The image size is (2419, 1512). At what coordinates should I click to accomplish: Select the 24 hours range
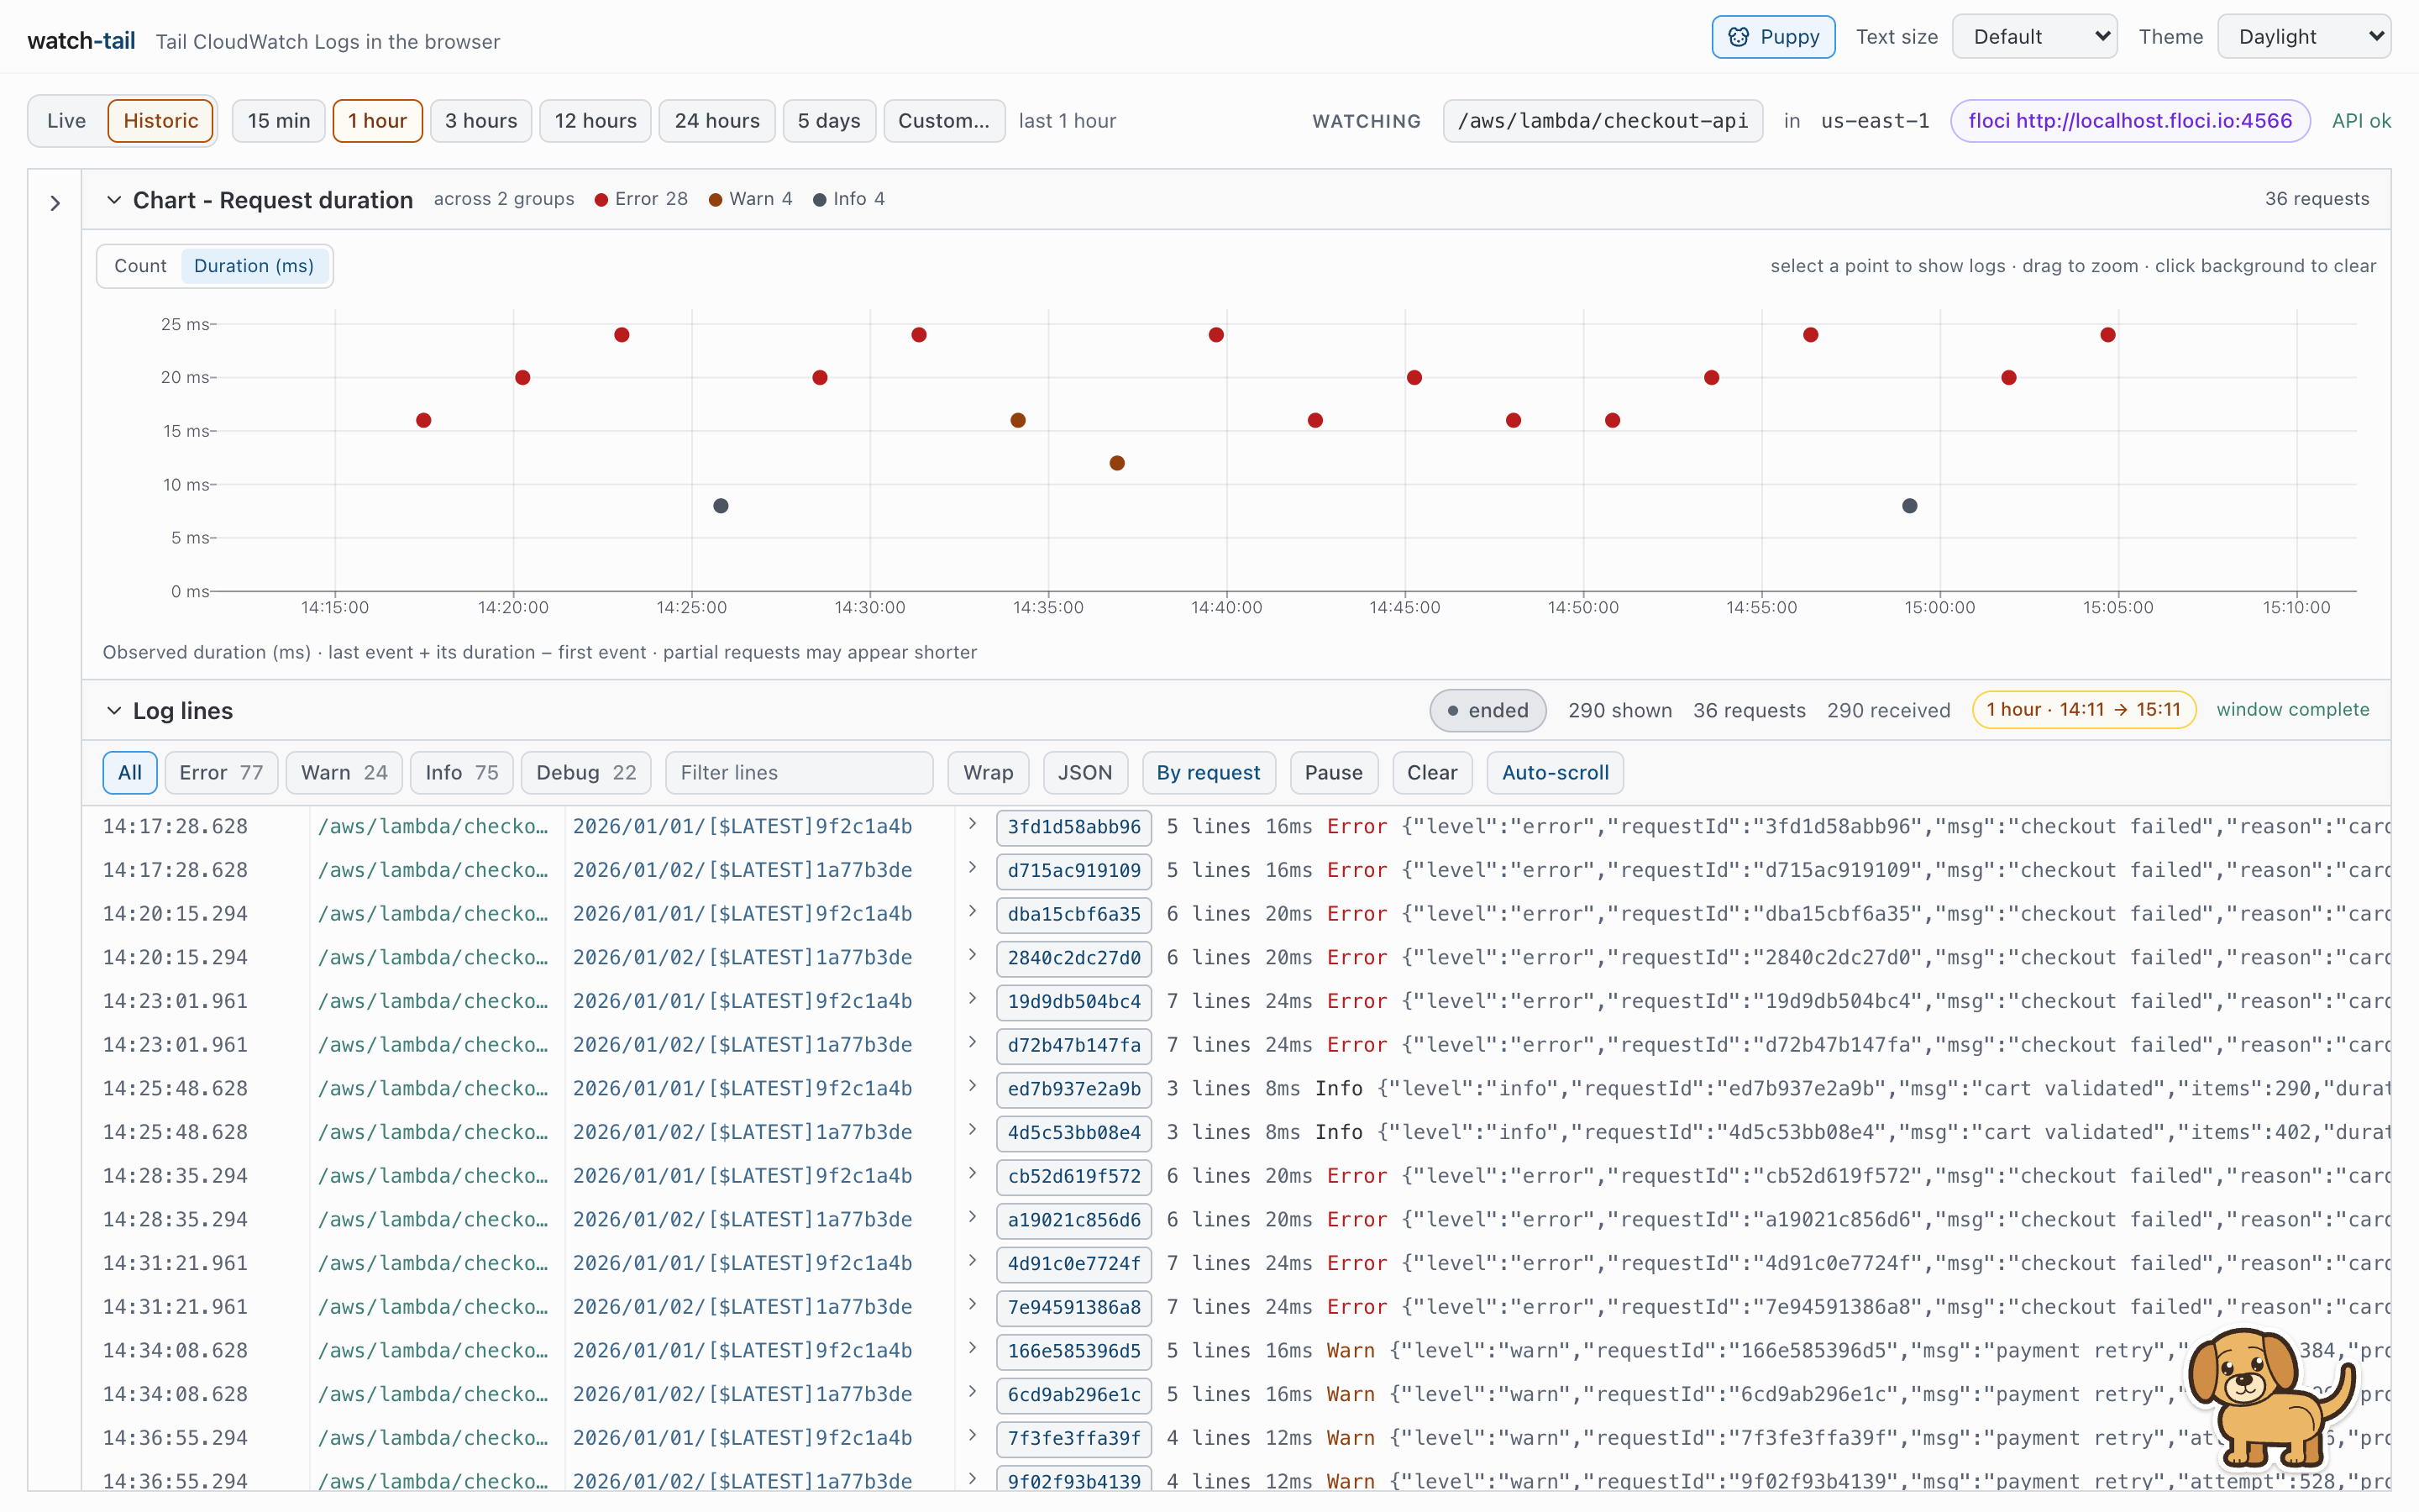(716, 121)
